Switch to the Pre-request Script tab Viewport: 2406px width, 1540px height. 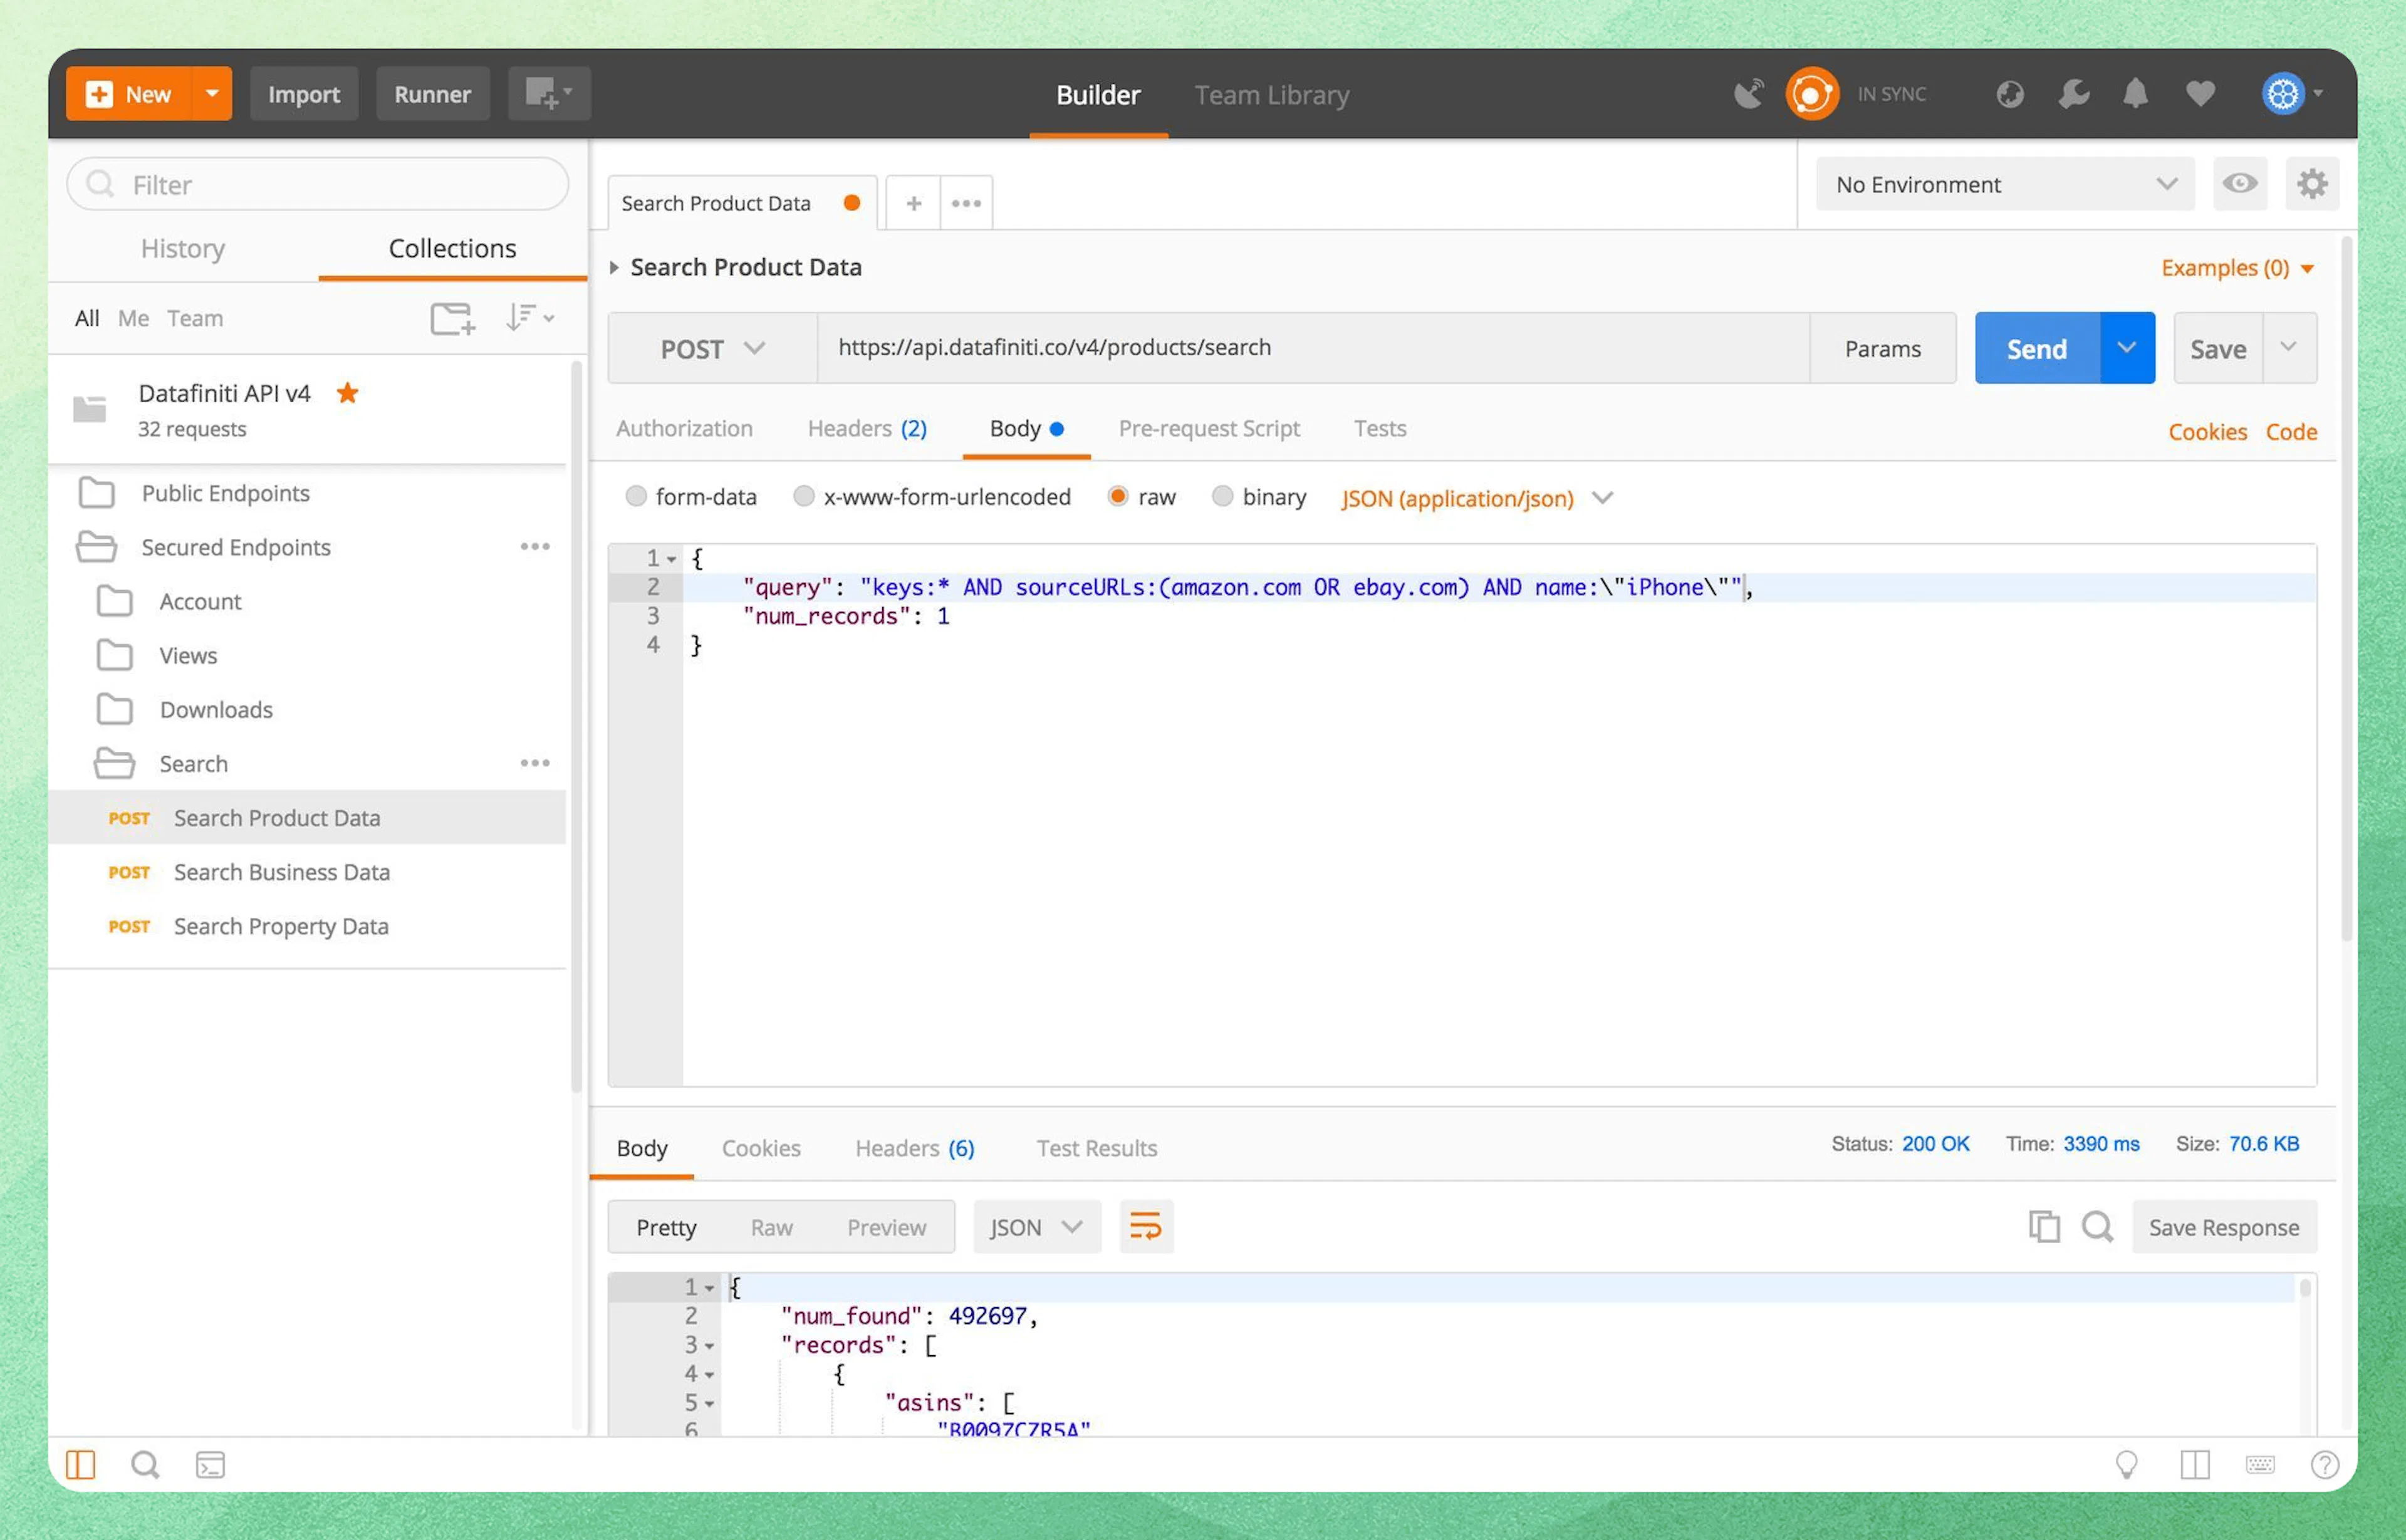(1209, 428)
